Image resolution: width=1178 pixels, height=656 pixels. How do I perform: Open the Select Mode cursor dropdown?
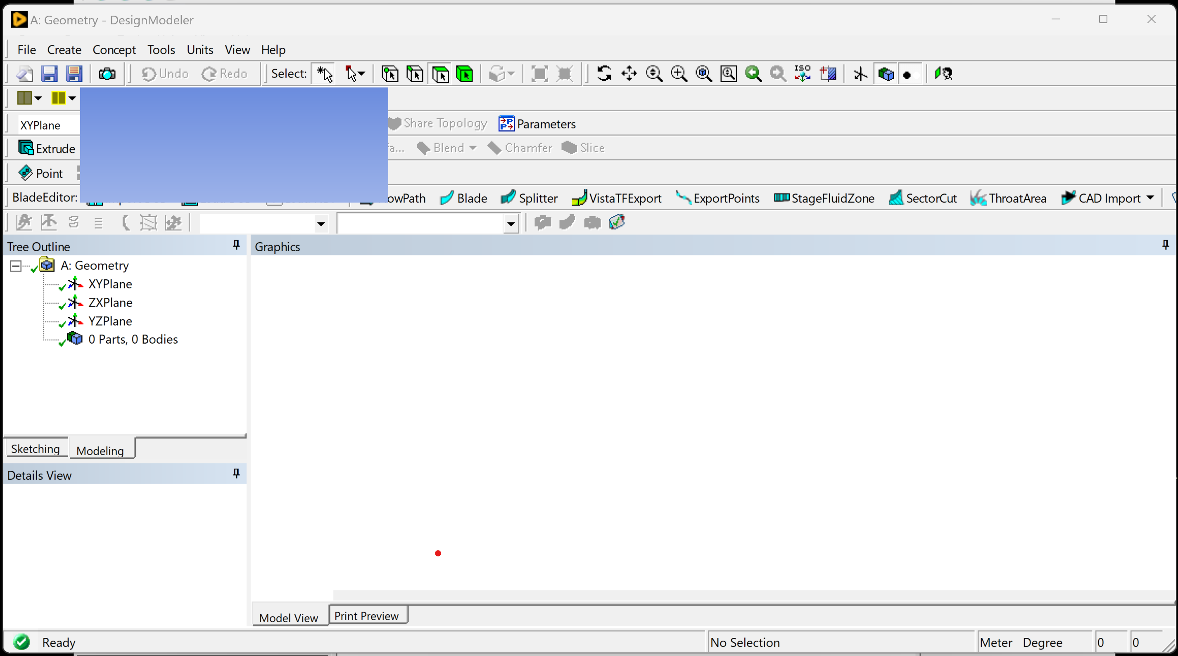tap(355, 73)
